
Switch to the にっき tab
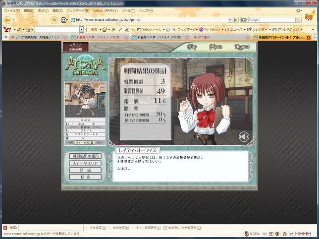tap(221, 38)
